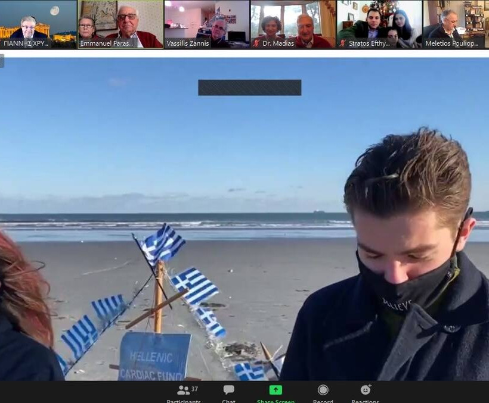Image resolution: width=489 pixels, height=403 pixels.
Task: Click the green Share Screen icon
Action: [276, 390]
